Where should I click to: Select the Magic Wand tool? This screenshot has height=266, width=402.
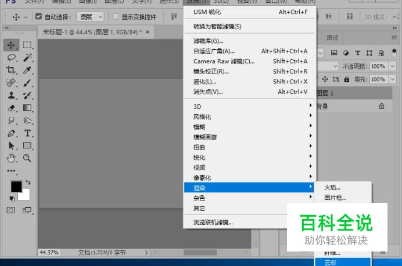coord(27,58)
